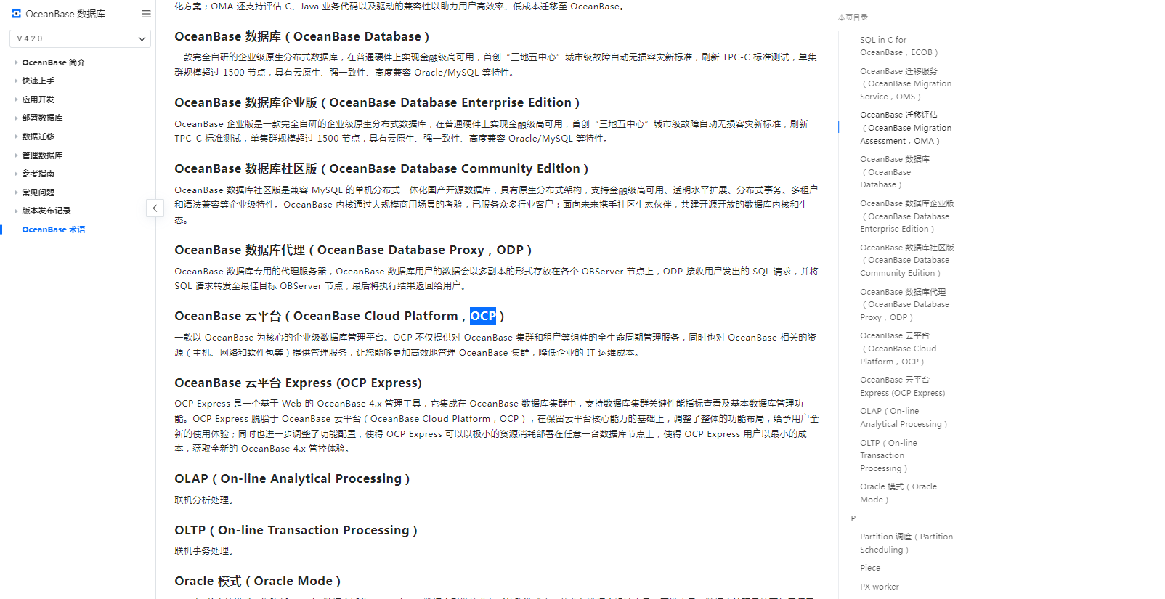The image size is (1165, 599).
Task: Jump to OLTP On-line Transaction Processing in contents
Action: 889,455
